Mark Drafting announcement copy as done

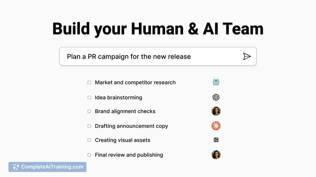89,126
